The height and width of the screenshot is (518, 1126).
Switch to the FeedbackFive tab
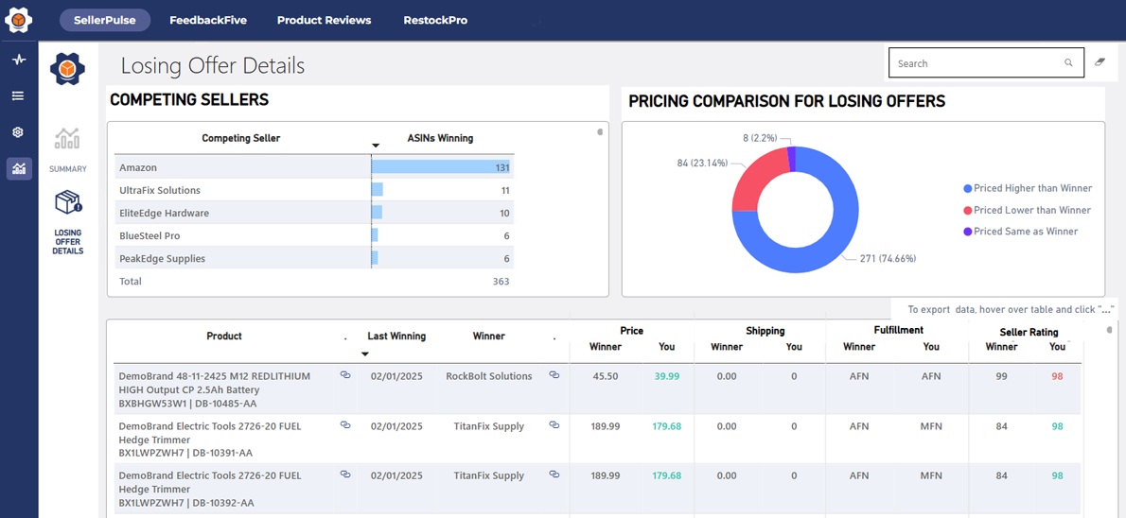[x=208, y=20]
